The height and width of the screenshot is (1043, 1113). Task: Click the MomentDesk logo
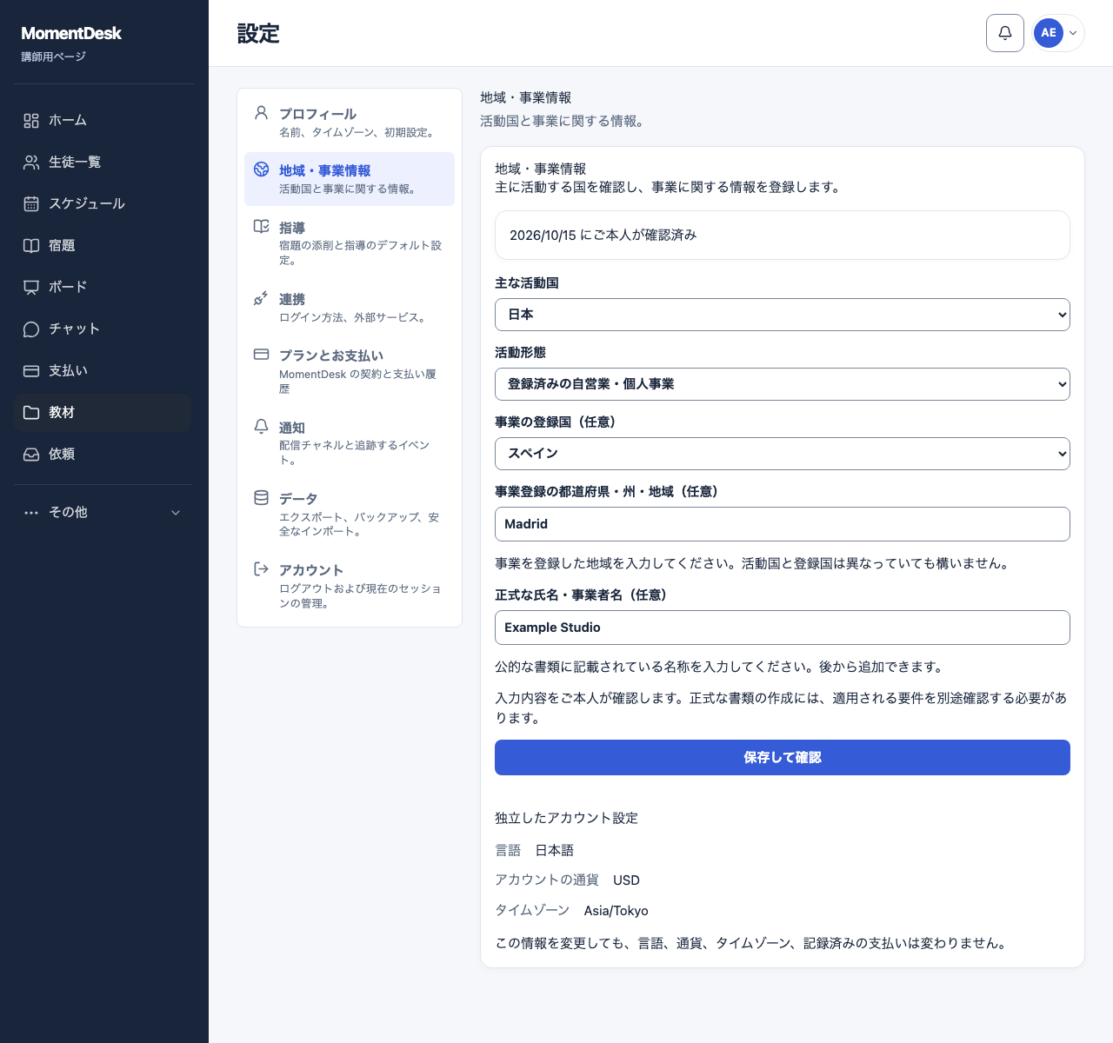(71, 33)
